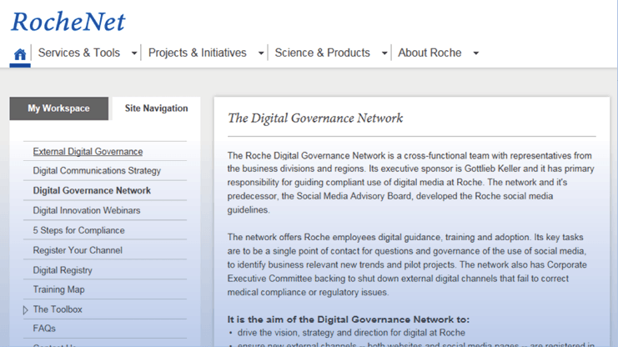618x347 pixels.
Task: Click The Digital Governance Network heading
Action: (315, 118)
